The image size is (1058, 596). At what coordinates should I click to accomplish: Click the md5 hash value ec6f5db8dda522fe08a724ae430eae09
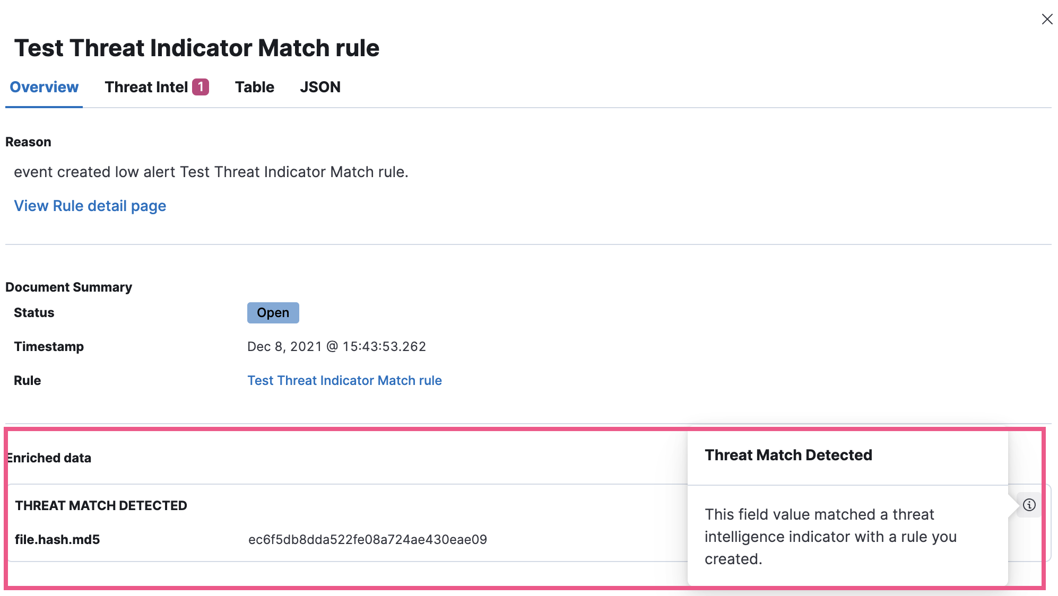click(x=367, y=539)
